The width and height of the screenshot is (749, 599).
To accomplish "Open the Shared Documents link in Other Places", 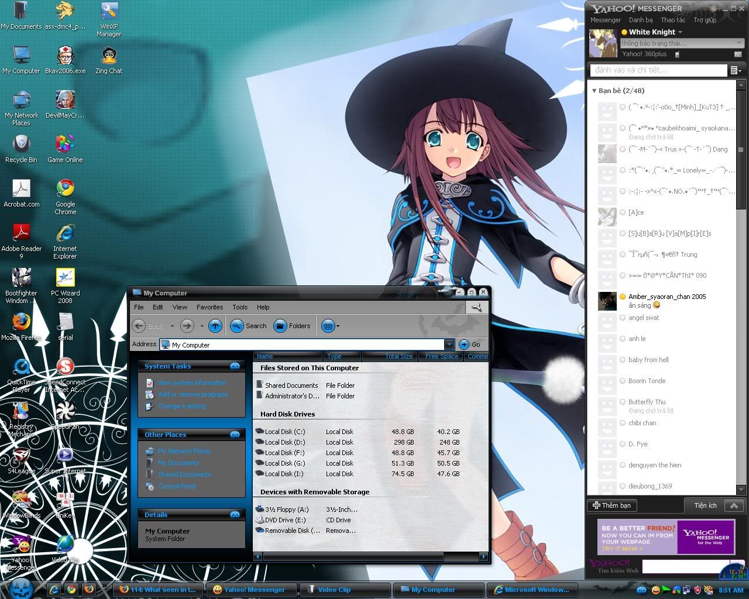I will point(184,474).
